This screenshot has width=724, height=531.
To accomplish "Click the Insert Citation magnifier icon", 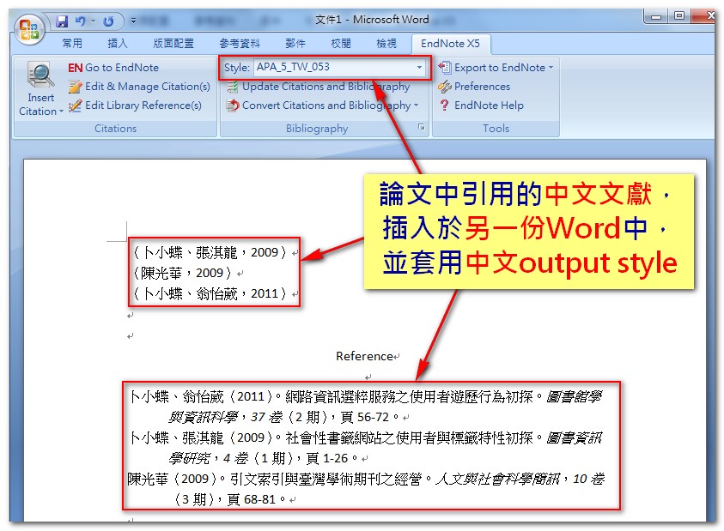I will click(x=40, y=75).
